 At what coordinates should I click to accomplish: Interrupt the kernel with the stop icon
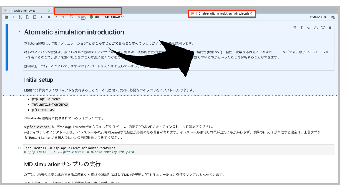coord(49,17)
